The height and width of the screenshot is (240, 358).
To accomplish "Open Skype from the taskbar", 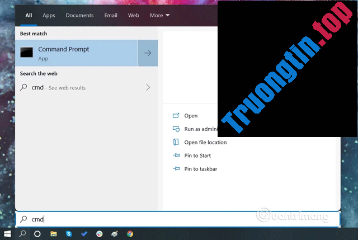I will [69, 234].
